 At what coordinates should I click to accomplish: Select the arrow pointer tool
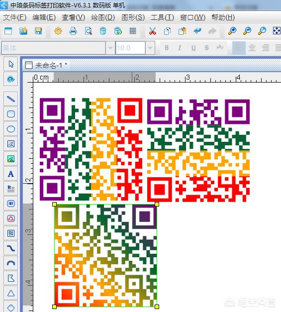(11, 64)
